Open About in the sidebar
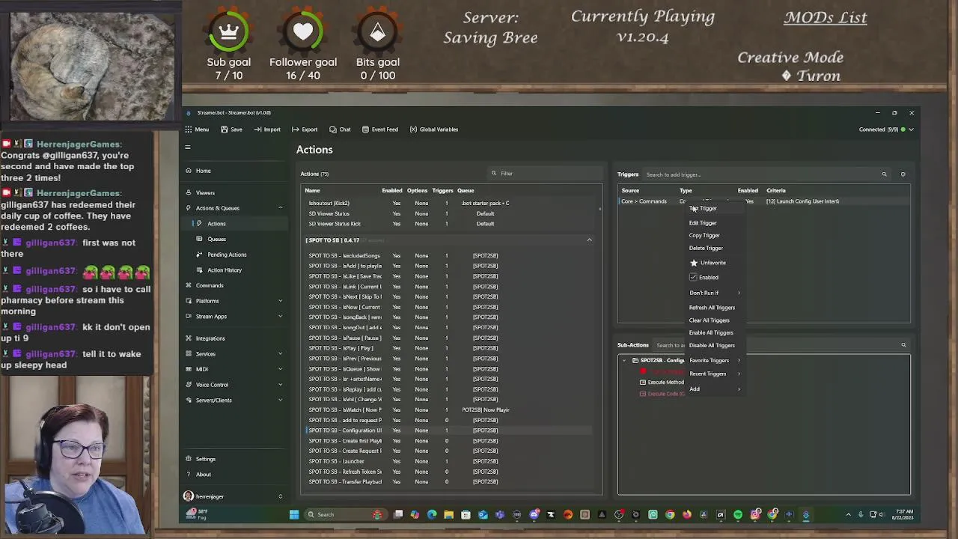Image resolution: width=958 pixels, height=539 pixels. [203, 475]
